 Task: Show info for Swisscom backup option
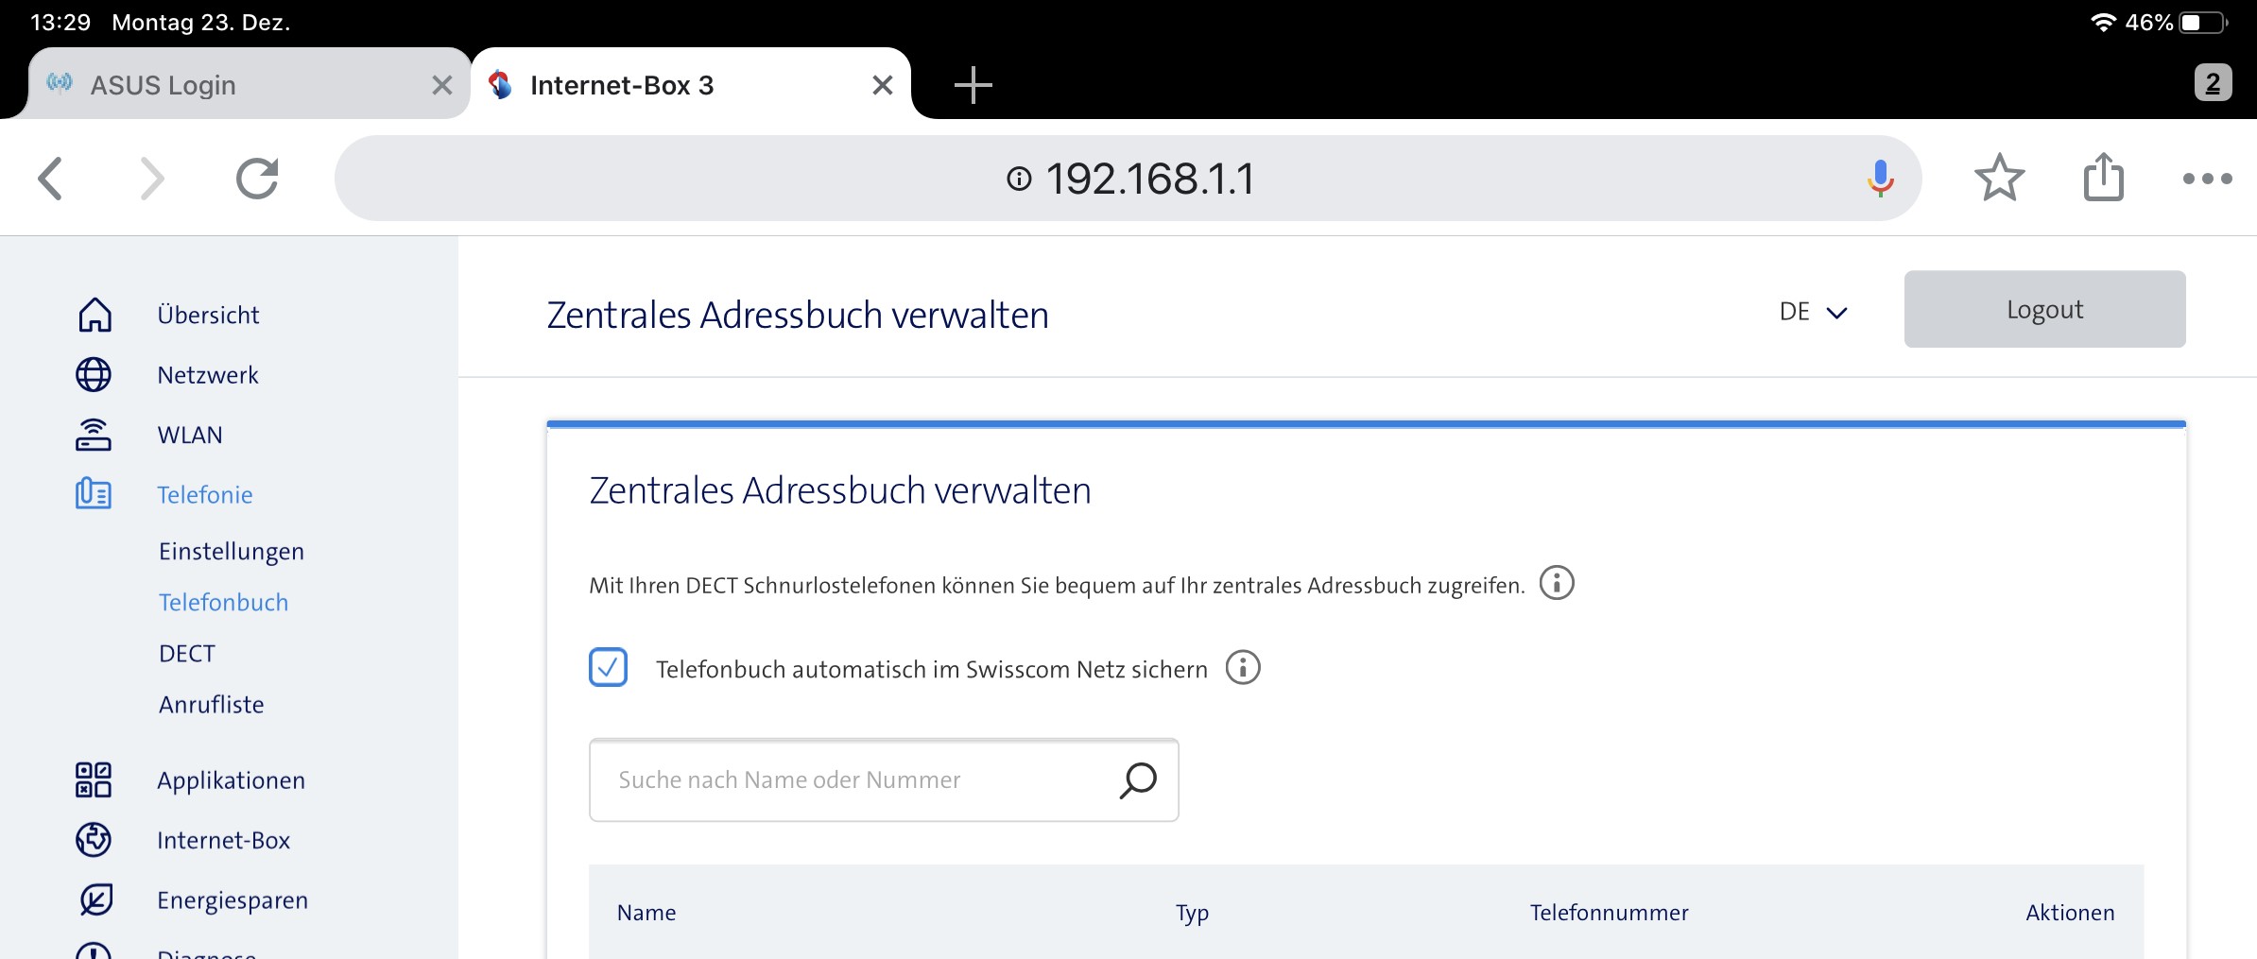pyautogui.click(x=1243, y=668)
